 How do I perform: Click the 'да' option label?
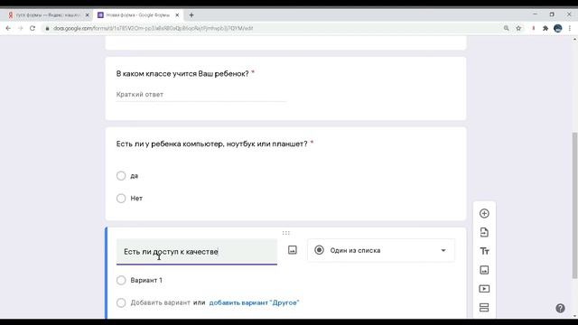coord(135,176)
